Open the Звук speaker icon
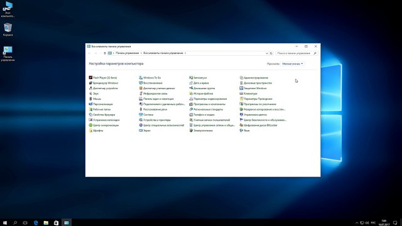The width and height of the screenshot is (402, 226). (x=90, y=94)
